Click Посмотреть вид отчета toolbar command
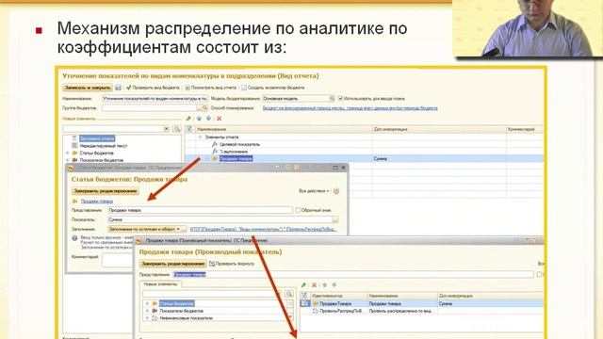The width and height of the screenshot is (603, 339). click(211, 88)
